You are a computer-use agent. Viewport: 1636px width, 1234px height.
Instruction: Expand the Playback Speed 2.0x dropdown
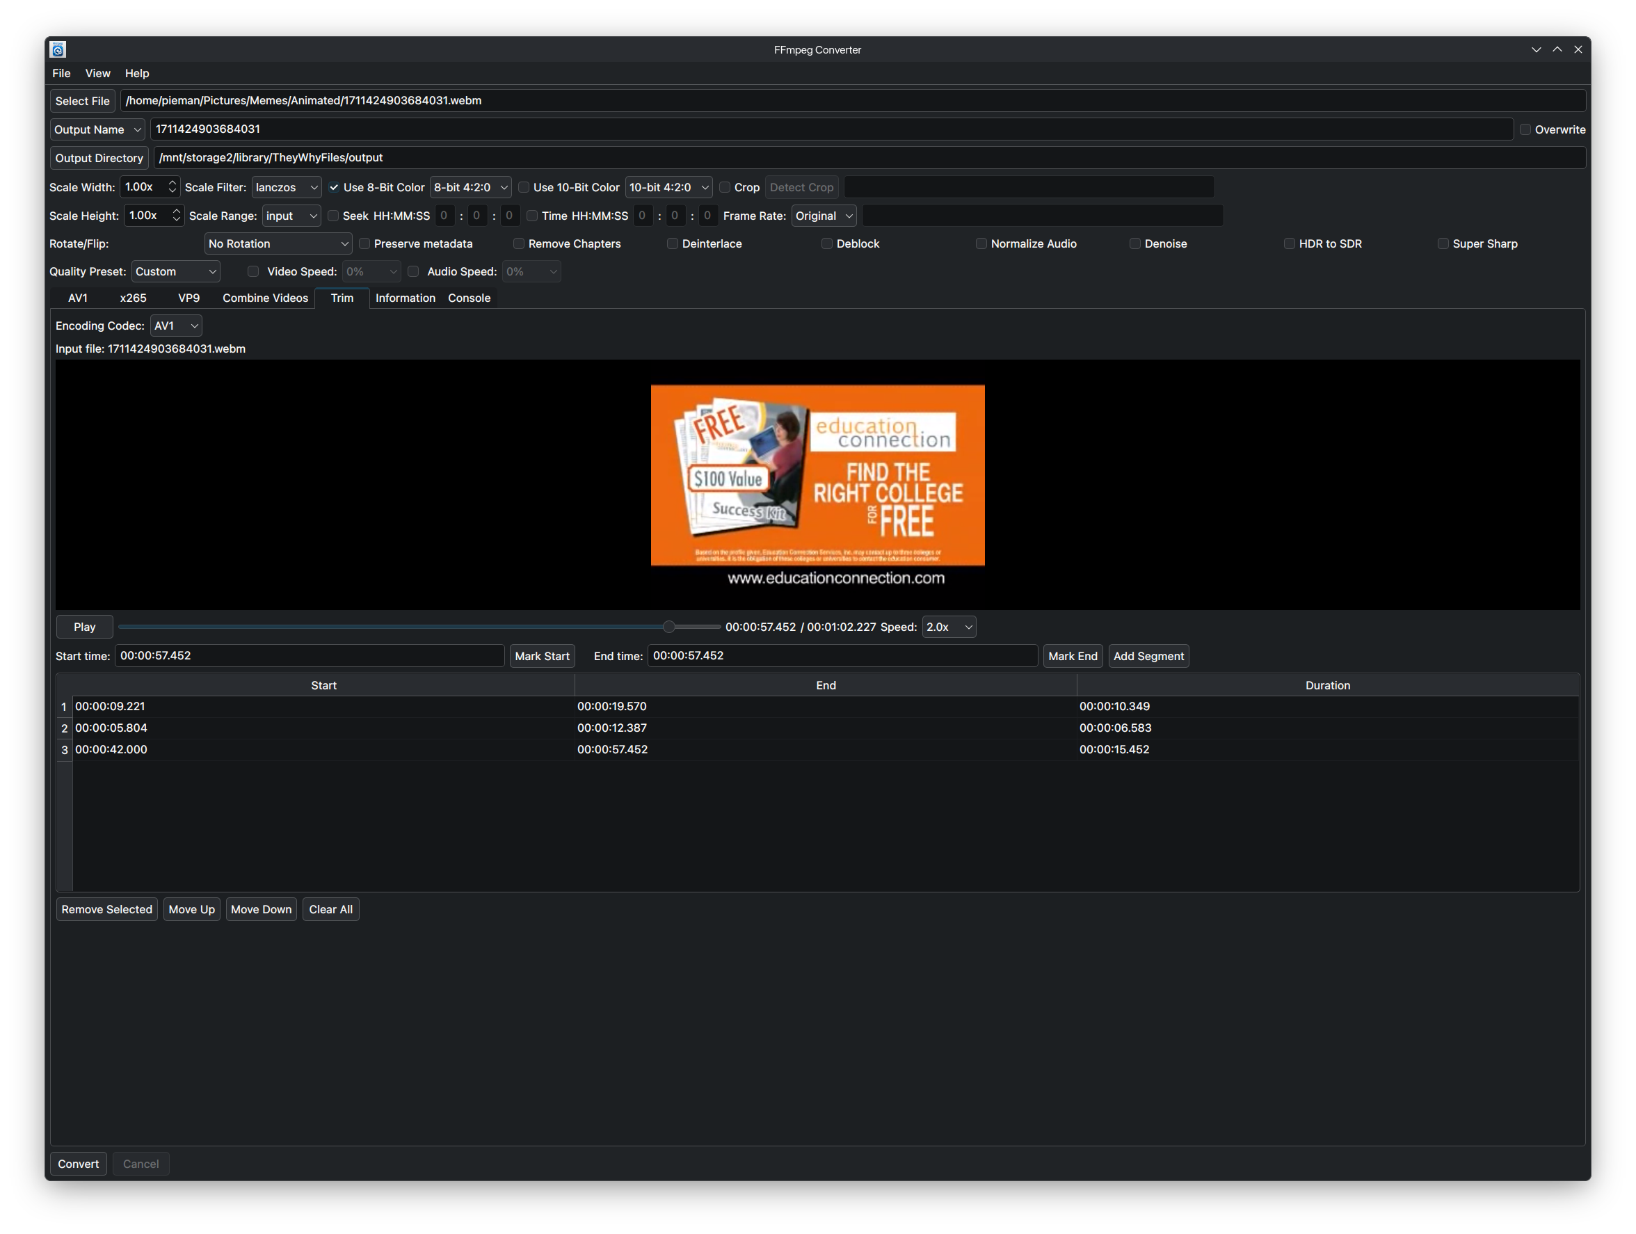coord(948,627)
